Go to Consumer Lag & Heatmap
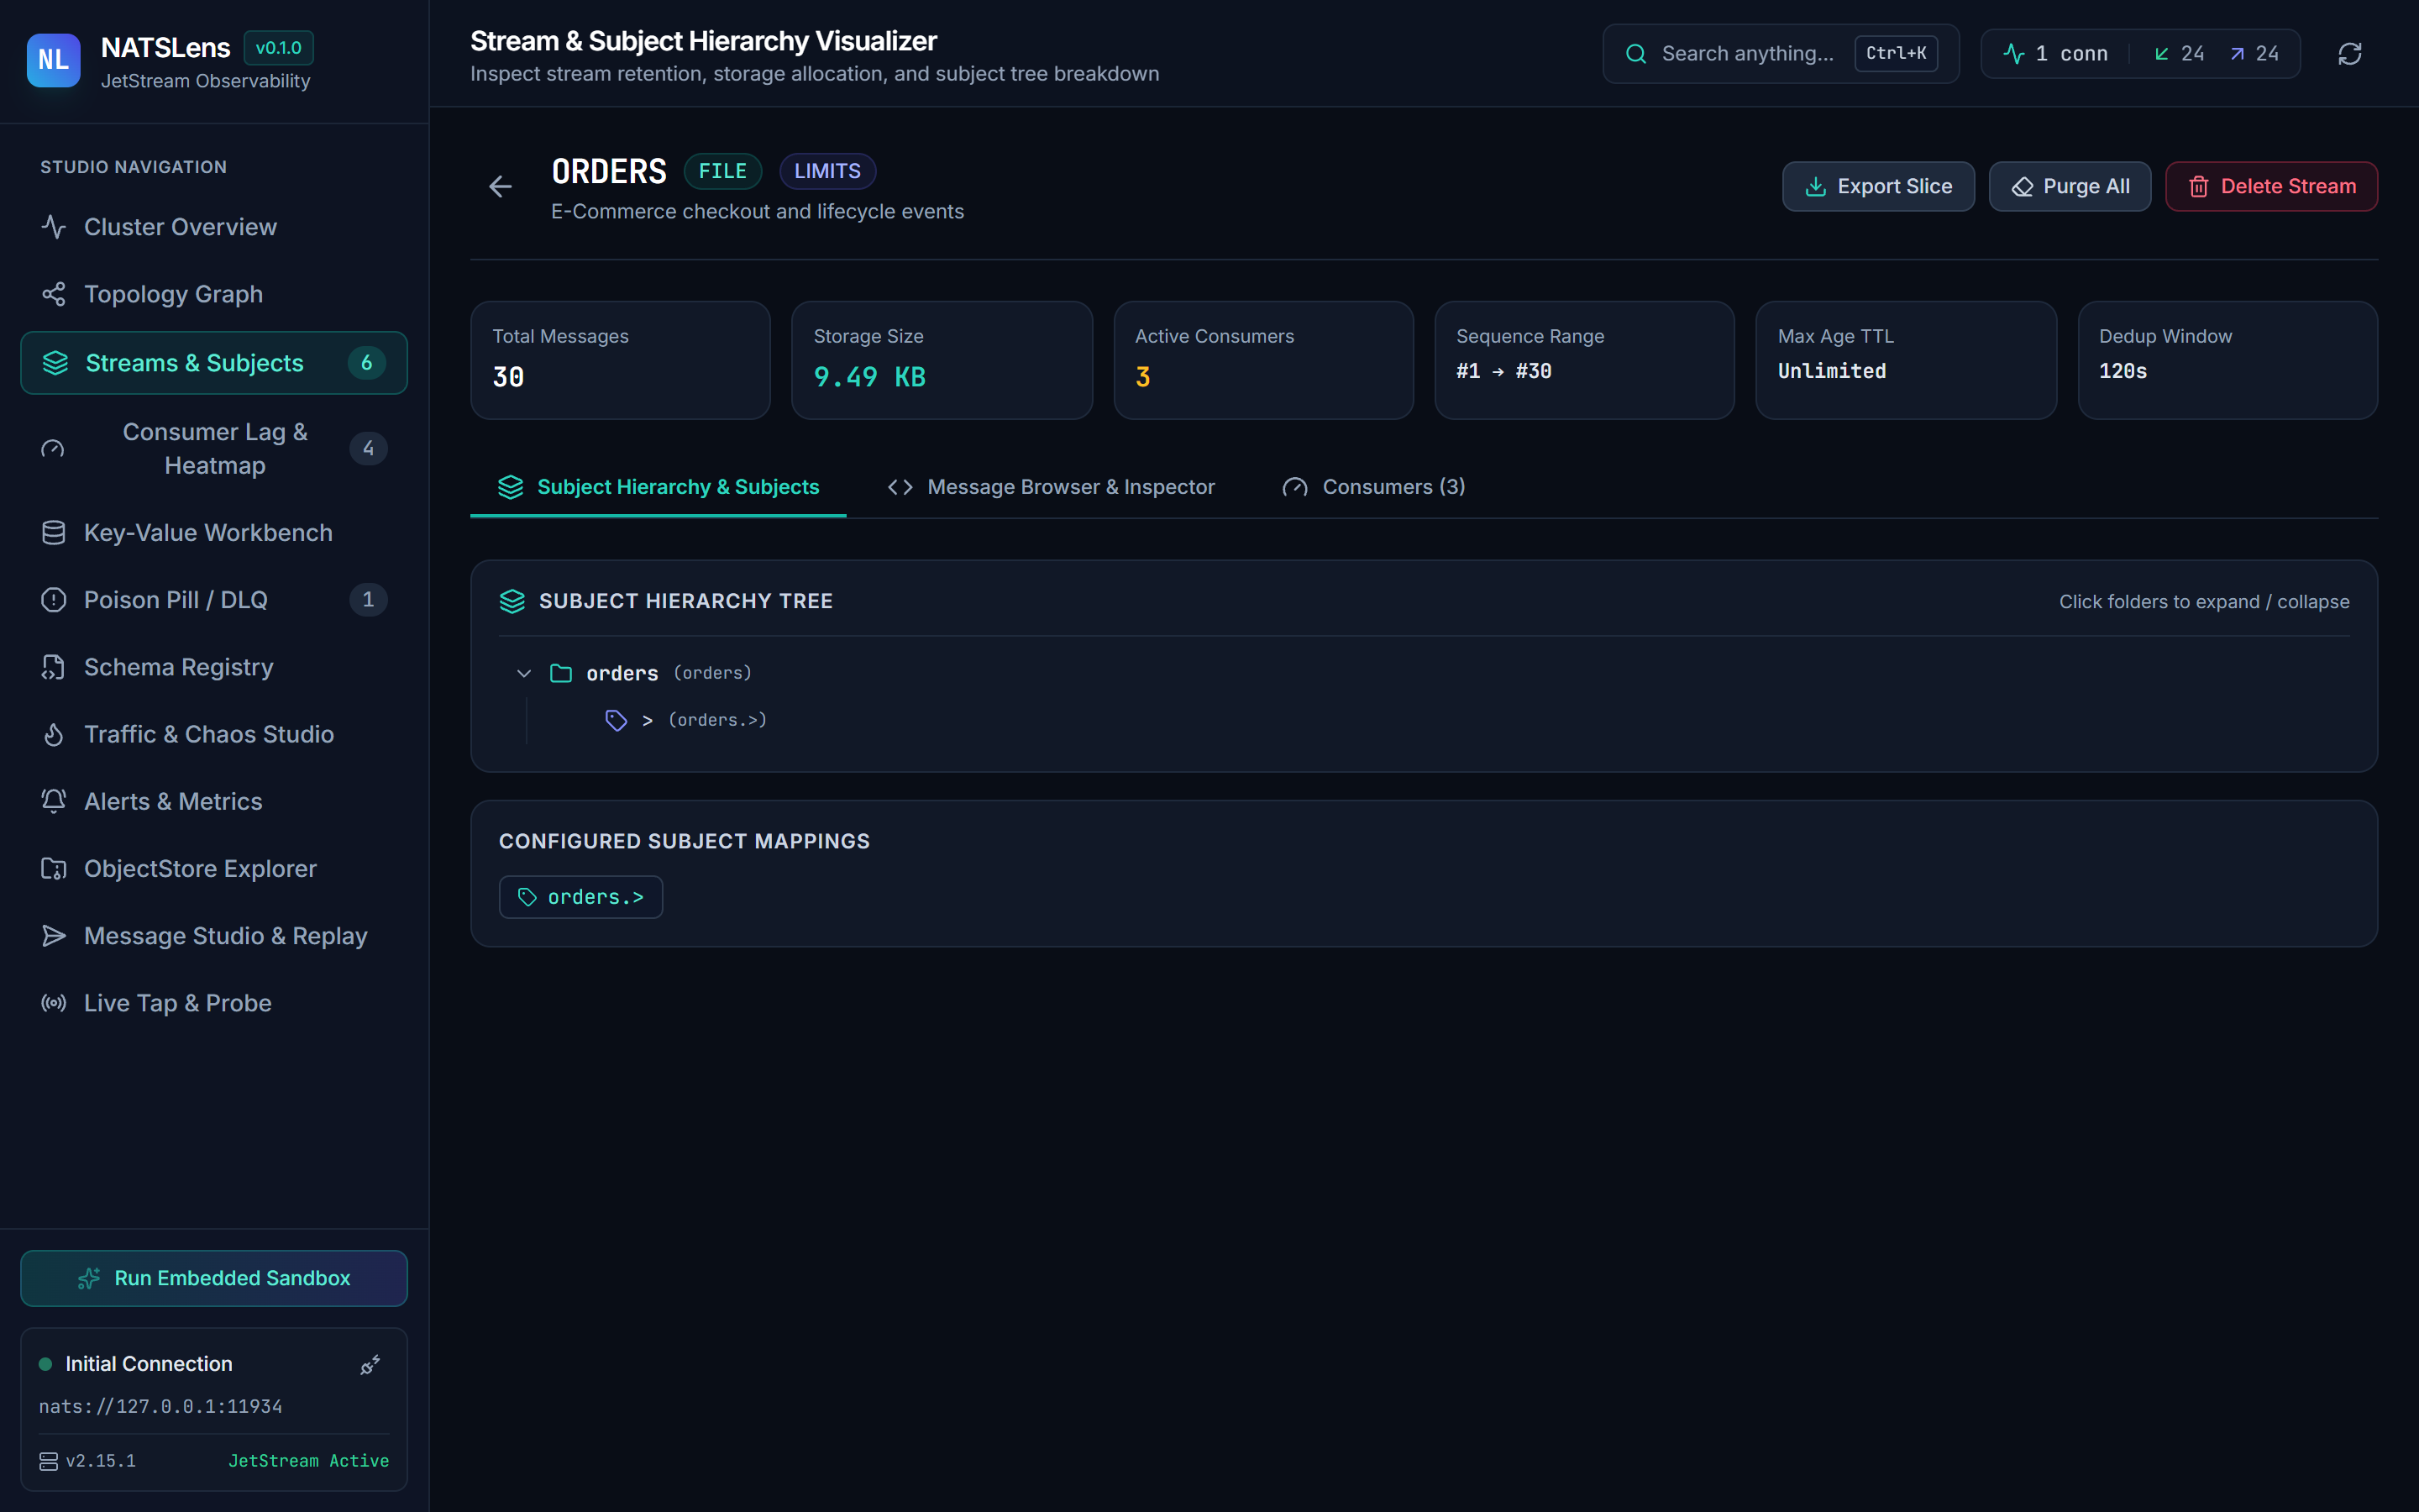The height and width of the screenshot is (1512, 2419). point(214,449)
